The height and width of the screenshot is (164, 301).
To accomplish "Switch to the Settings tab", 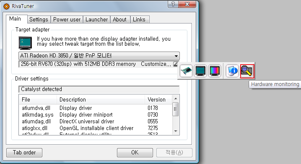I will coord(39,20).
